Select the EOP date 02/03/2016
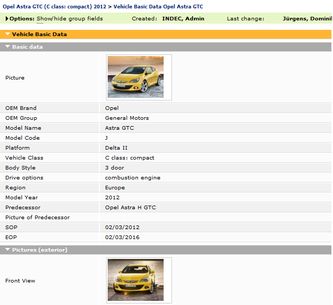This screenshot has height=305, width=333. pos(122,238)
